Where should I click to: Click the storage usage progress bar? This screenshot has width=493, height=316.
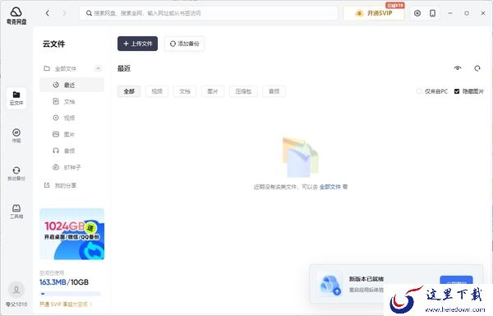[x=70, y=294]
